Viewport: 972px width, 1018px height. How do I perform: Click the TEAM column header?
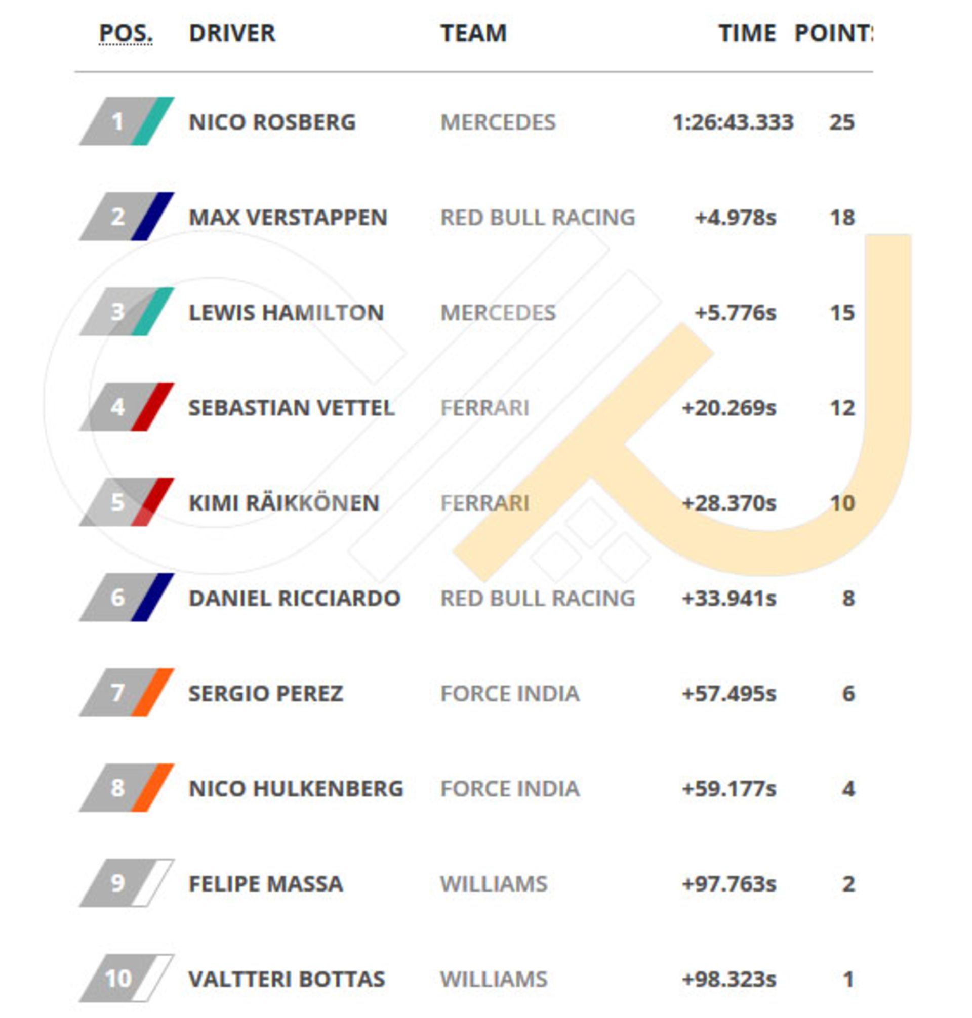[473, 33]
